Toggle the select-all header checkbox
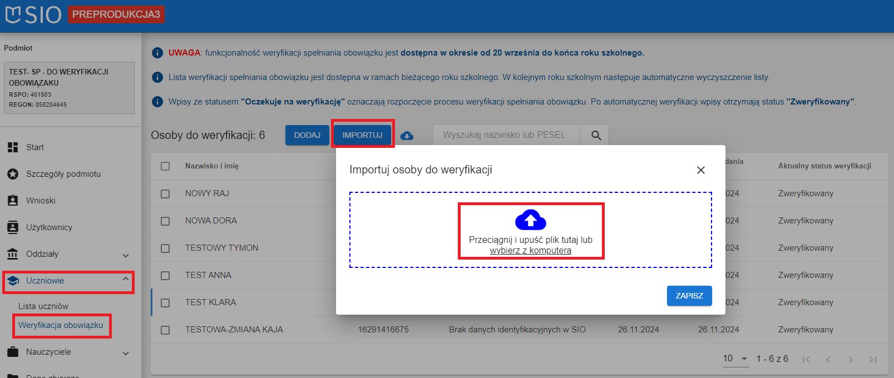 [x=165, y=166]
